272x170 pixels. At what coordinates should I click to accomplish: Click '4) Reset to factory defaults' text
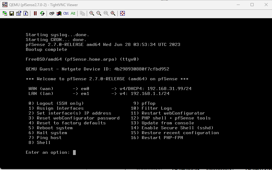[x=67, y=123]
